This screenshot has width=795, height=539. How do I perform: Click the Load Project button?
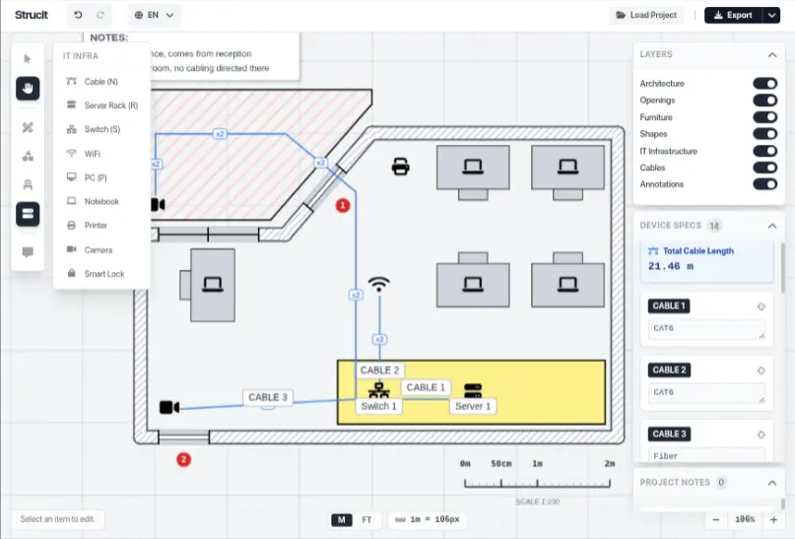645,16
